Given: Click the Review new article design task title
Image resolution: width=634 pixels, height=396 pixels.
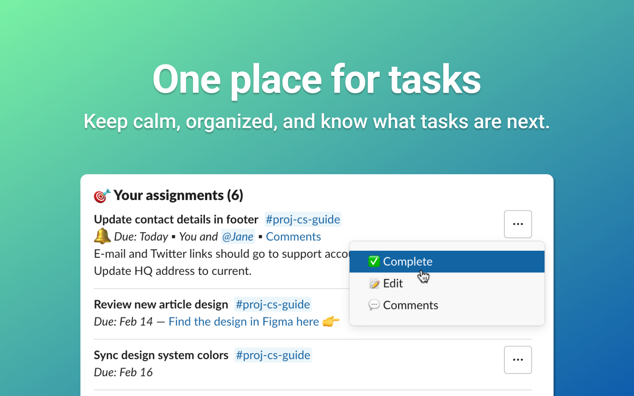Looking at the screenshot, I should tap(161, 305).
